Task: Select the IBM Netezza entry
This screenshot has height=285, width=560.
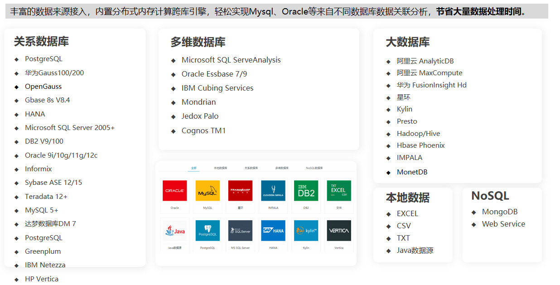Action: click(x=45, y=265)
